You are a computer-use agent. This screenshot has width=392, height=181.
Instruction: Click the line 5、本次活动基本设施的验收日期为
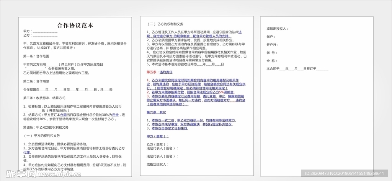click(x=185, y=64)
